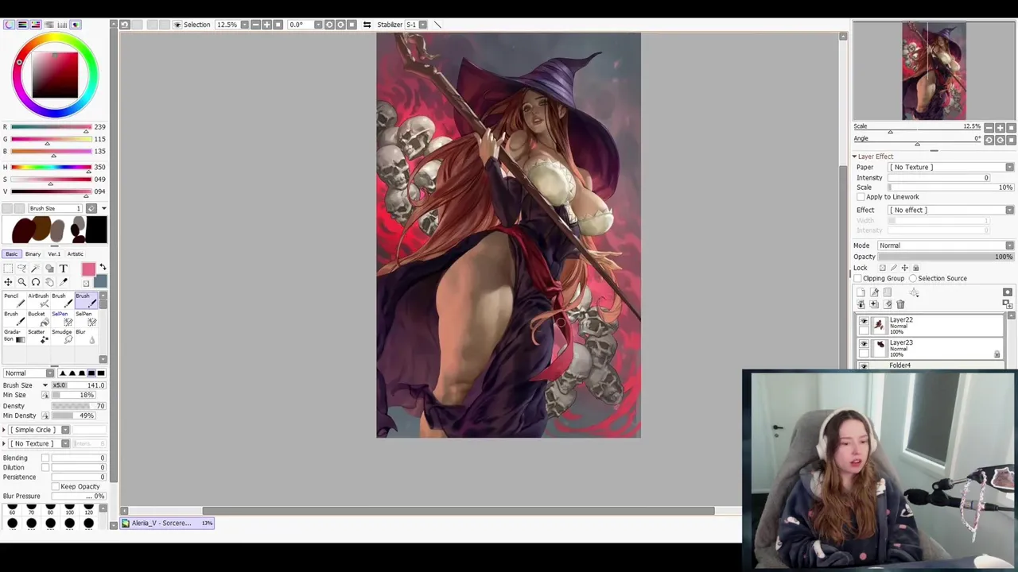1018x572 pixels.
Task: Zoom in using toolbar plus button
Action: pyautogui.click(x=266, y=25)
